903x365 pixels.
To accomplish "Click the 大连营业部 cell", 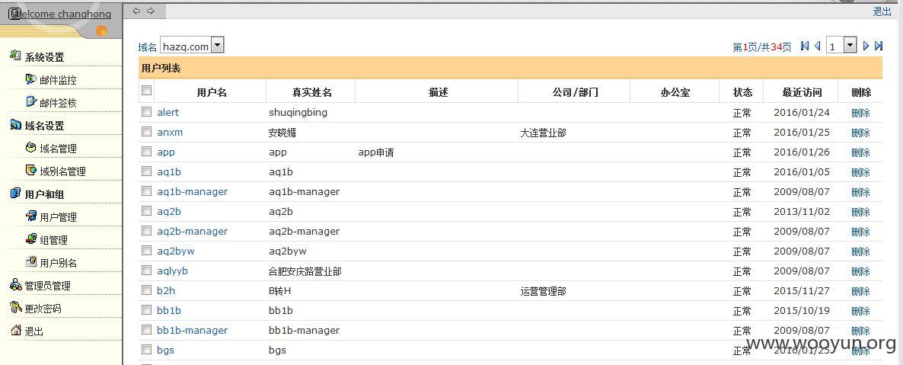I will click(543, 133).
